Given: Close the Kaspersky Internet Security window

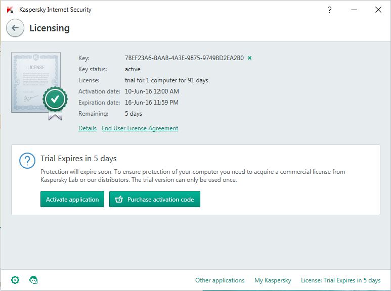Looking at the screenshot, I should (378, 10).
